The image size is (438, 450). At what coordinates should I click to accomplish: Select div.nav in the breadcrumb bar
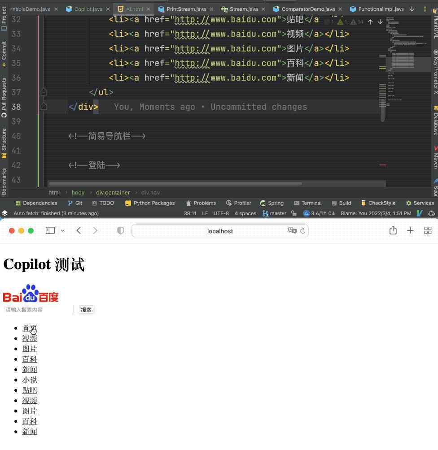click(x=150, y=193)
